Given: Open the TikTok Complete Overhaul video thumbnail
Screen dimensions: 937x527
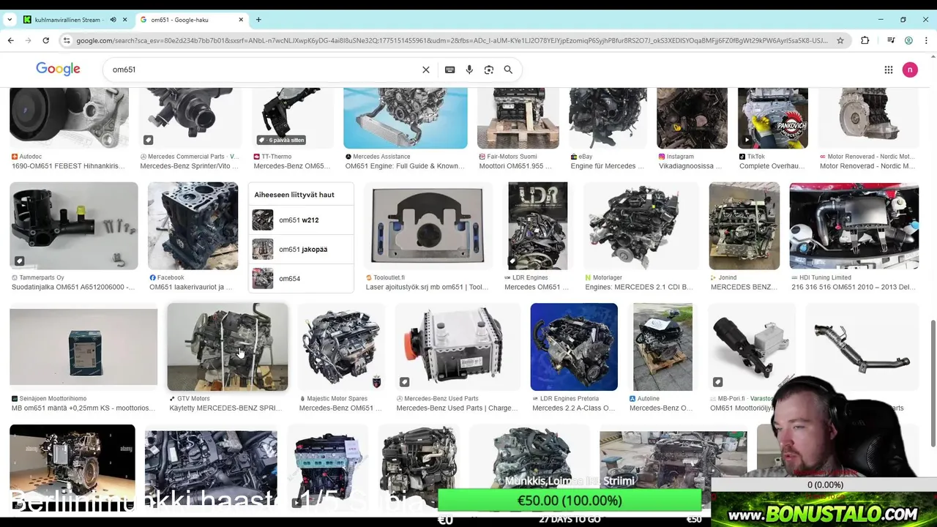Looking at the screenshot, I should 773,118.
